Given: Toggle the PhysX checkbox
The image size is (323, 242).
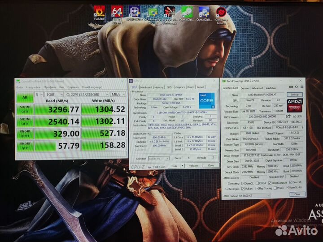Looking at the screenshot, I should pos(275,188).
